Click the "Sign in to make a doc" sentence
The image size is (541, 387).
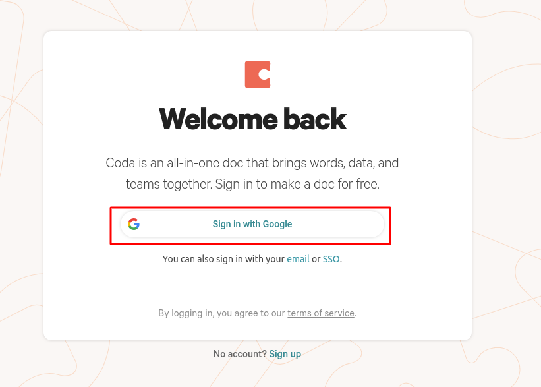click(x=297, y=184)
